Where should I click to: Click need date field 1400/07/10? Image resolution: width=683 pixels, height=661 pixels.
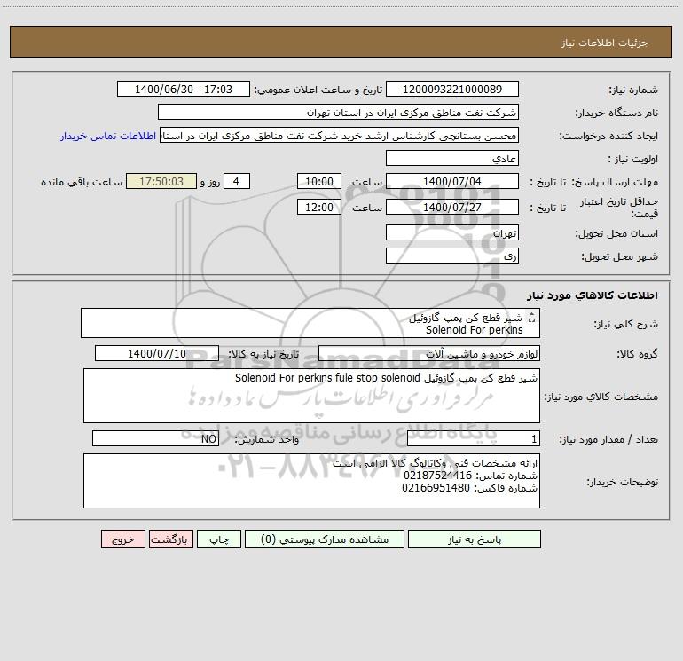click(157, 353)
